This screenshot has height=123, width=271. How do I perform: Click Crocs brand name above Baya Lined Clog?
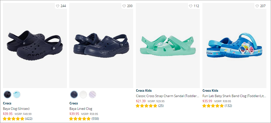click(x=74, y=103)
